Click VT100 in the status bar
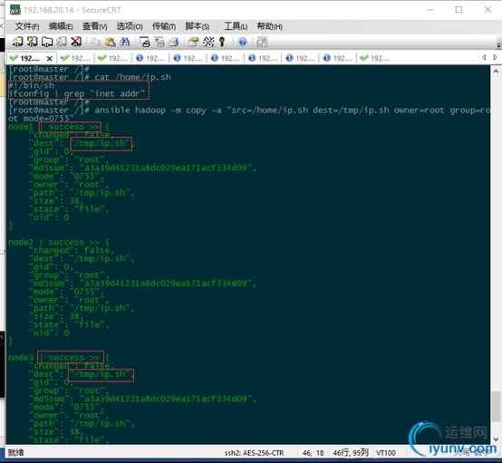The image size is (502, 463). coord(386,453)
